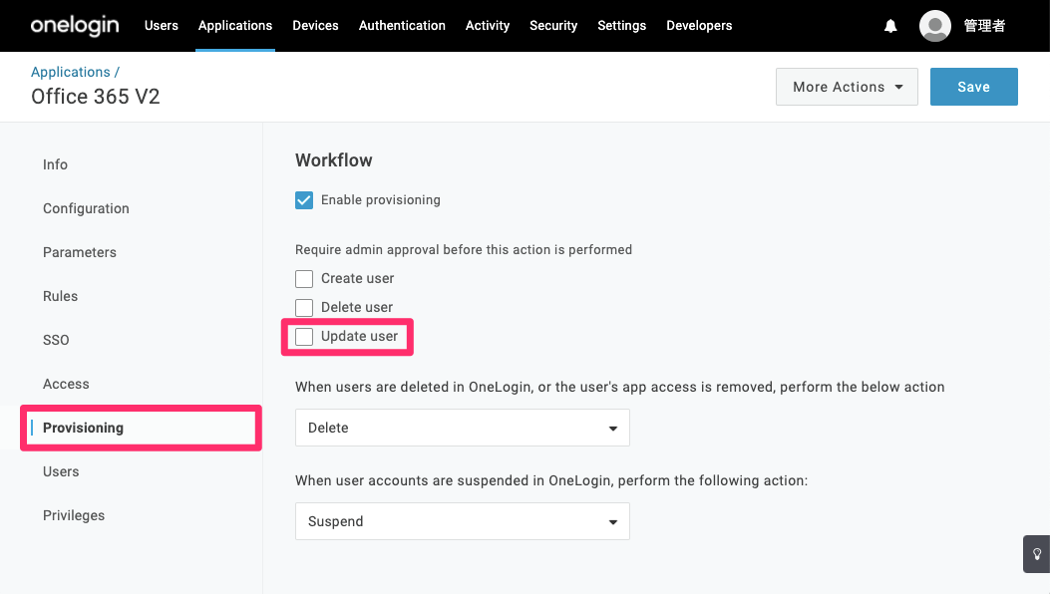The width and height of the screenshot is (1050, 594).
Task: Open the Security top menu
Action: 553,26
